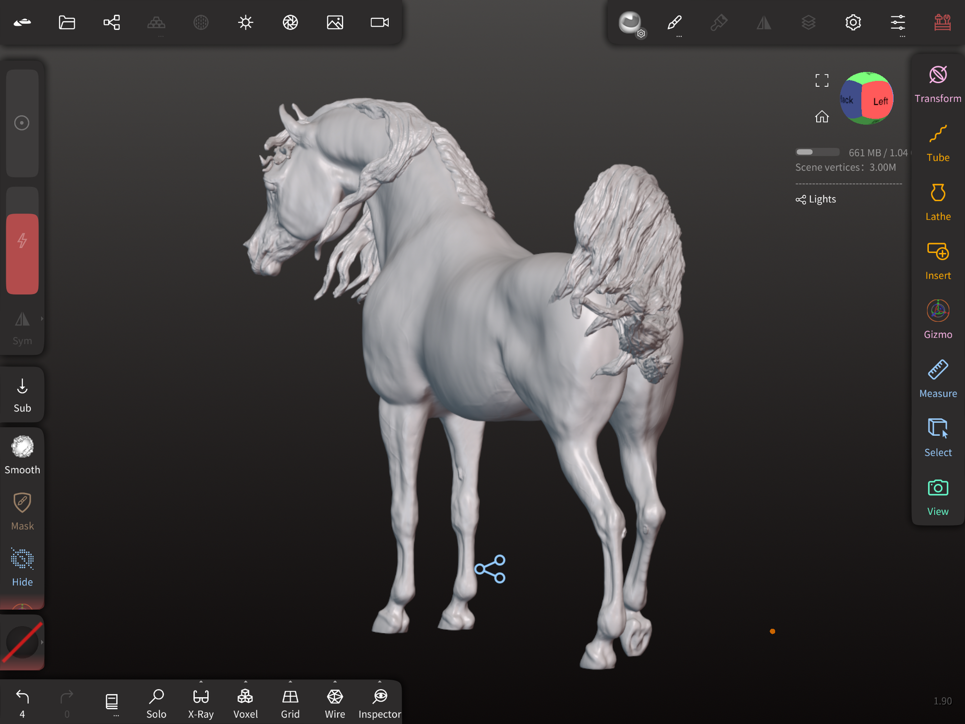Expand the Voxel remesh options caret
This screenshot has width=965, height=724.
[x=245, y=682]
